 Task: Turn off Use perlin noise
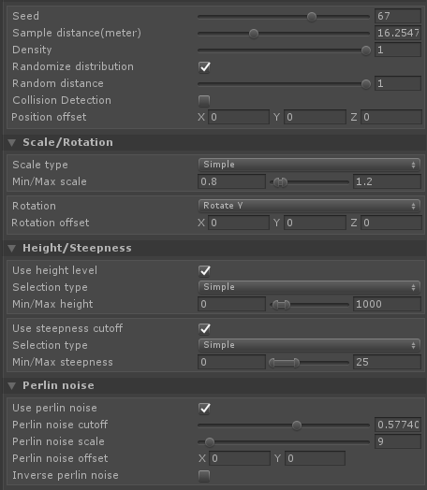tap(204, 408)
